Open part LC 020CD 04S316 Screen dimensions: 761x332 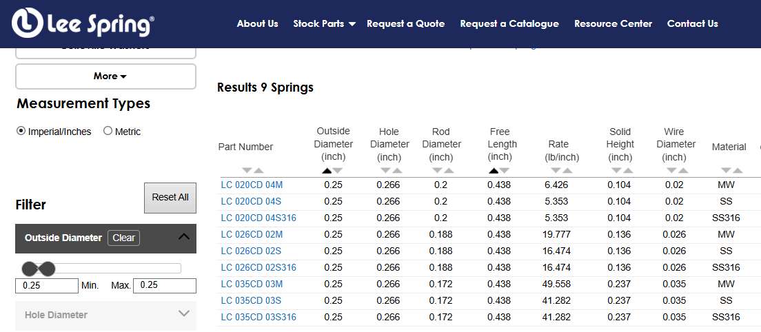(258, 218)
